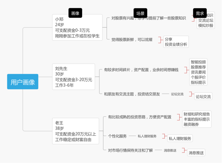Click red bracket beside boxed 私人理财服务
The height and width of the screenshot is (164, 223).
(x=165, y=136)
